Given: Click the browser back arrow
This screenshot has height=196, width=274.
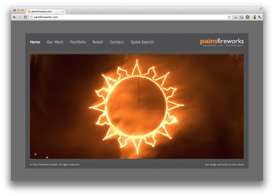Looking at the screenshot, I should pyautogui.click(x=15, y=17).
